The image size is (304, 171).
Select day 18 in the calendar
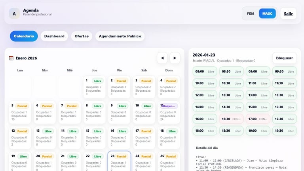pos(169,138)
